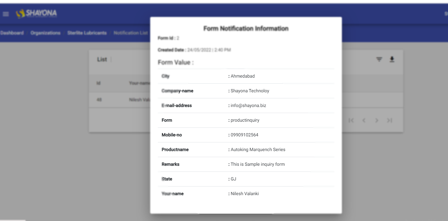Open Sterlite Lubricants breadcrumb
The width and height of the screenshot is (448, 221).
click(x=87, y=33)
